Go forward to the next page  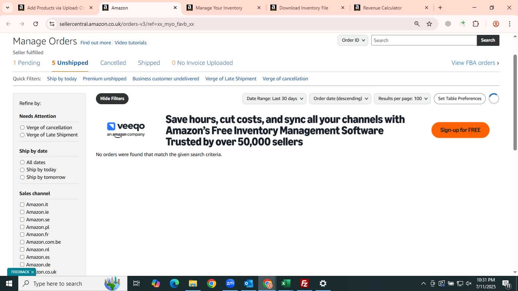tap(22, 24)
